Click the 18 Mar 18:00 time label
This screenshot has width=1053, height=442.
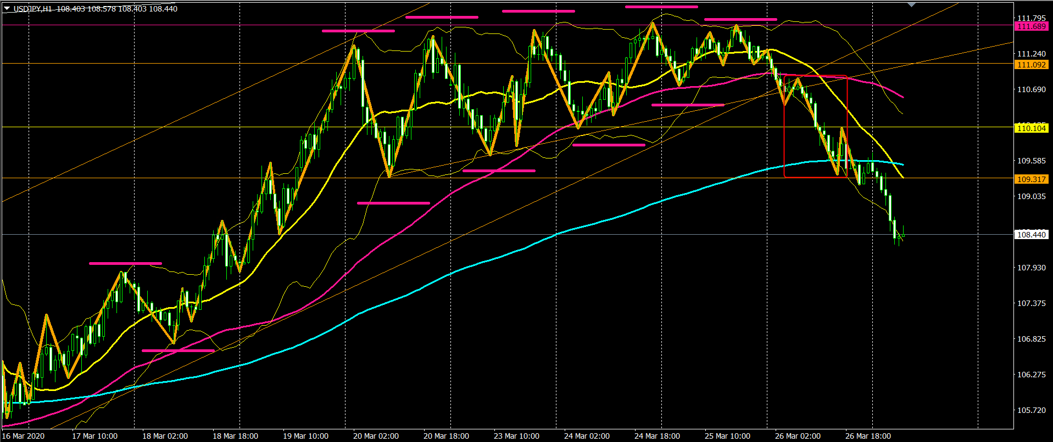pyautogui.click(x=236, y=436)
